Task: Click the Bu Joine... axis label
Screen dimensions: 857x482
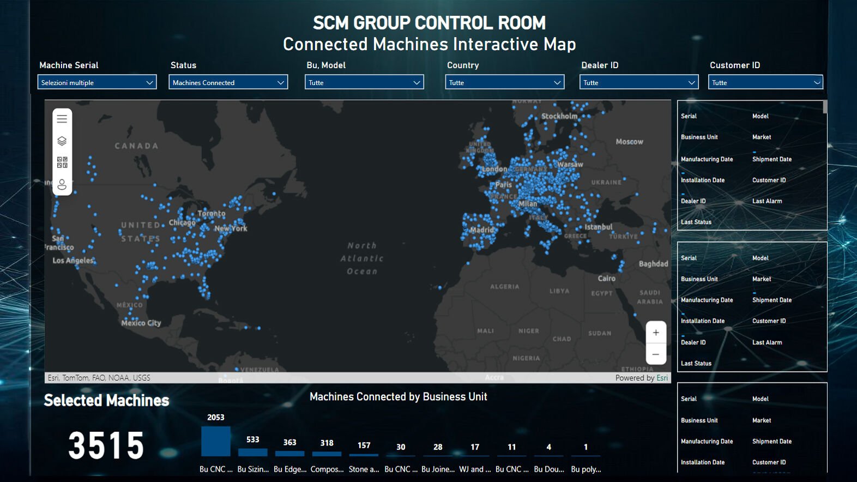Action: (438, 469)
